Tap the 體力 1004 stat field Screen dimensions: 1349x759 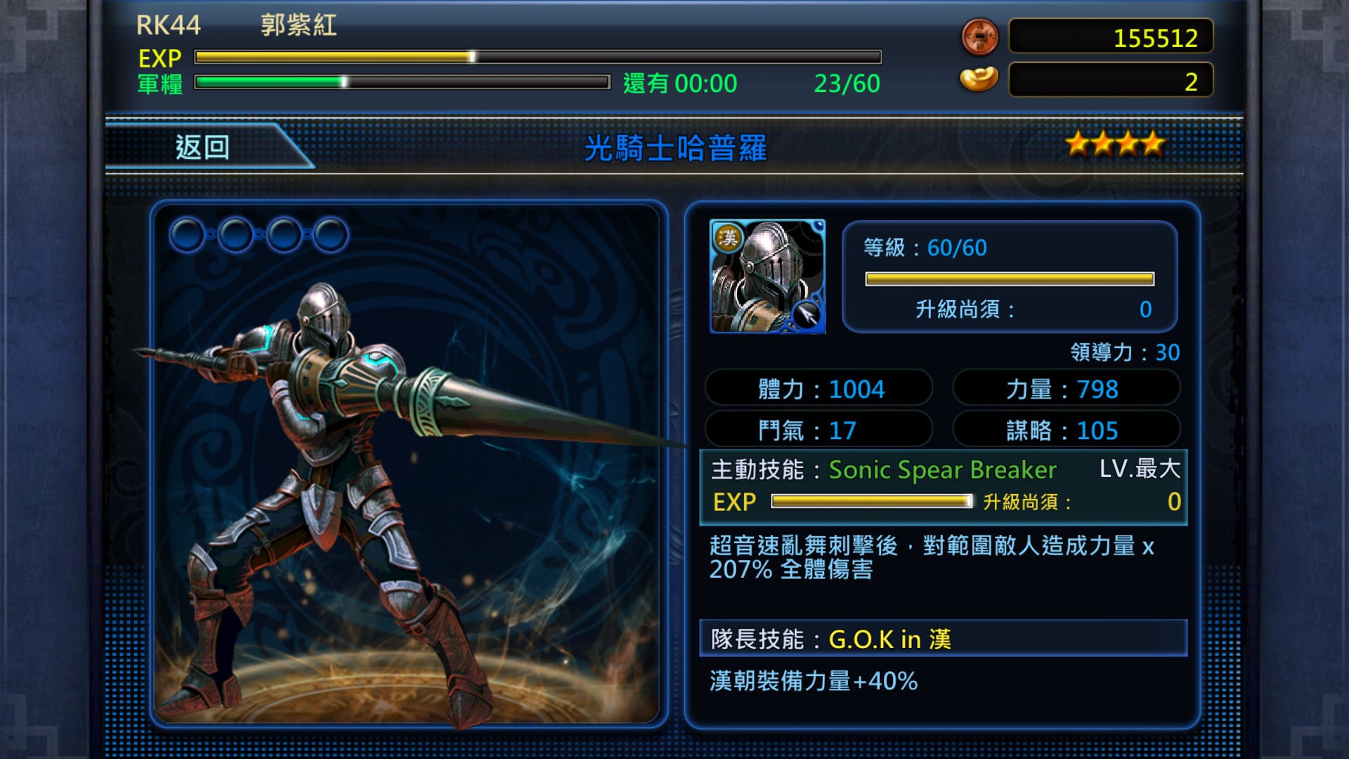[819, 389]
